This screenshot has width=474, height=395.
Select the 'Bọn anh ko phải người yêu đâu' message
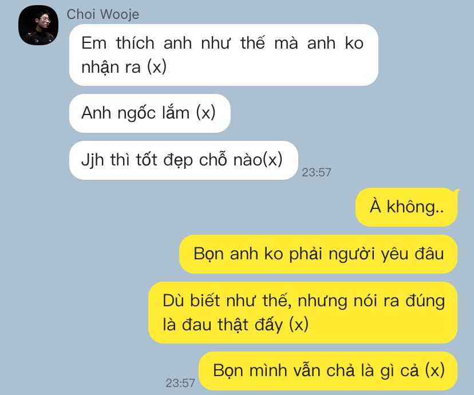318,254
